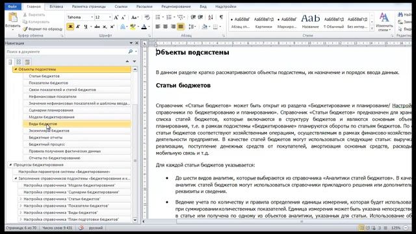Click the Format Painter (Формат по образцу) button
Image resolution: width=416 pixels, height=234 pixels.
pos(43,29)
